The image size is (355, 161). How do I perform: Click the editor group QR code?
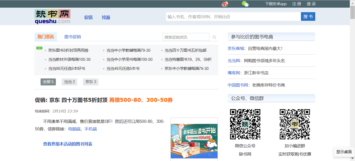pyautogui.click(x=295, y=124)
